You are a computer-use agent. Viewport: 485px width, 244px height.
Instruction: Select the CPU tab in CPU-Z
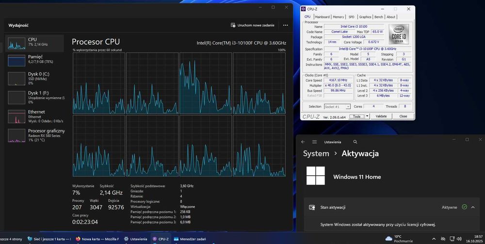coord(307,16)
